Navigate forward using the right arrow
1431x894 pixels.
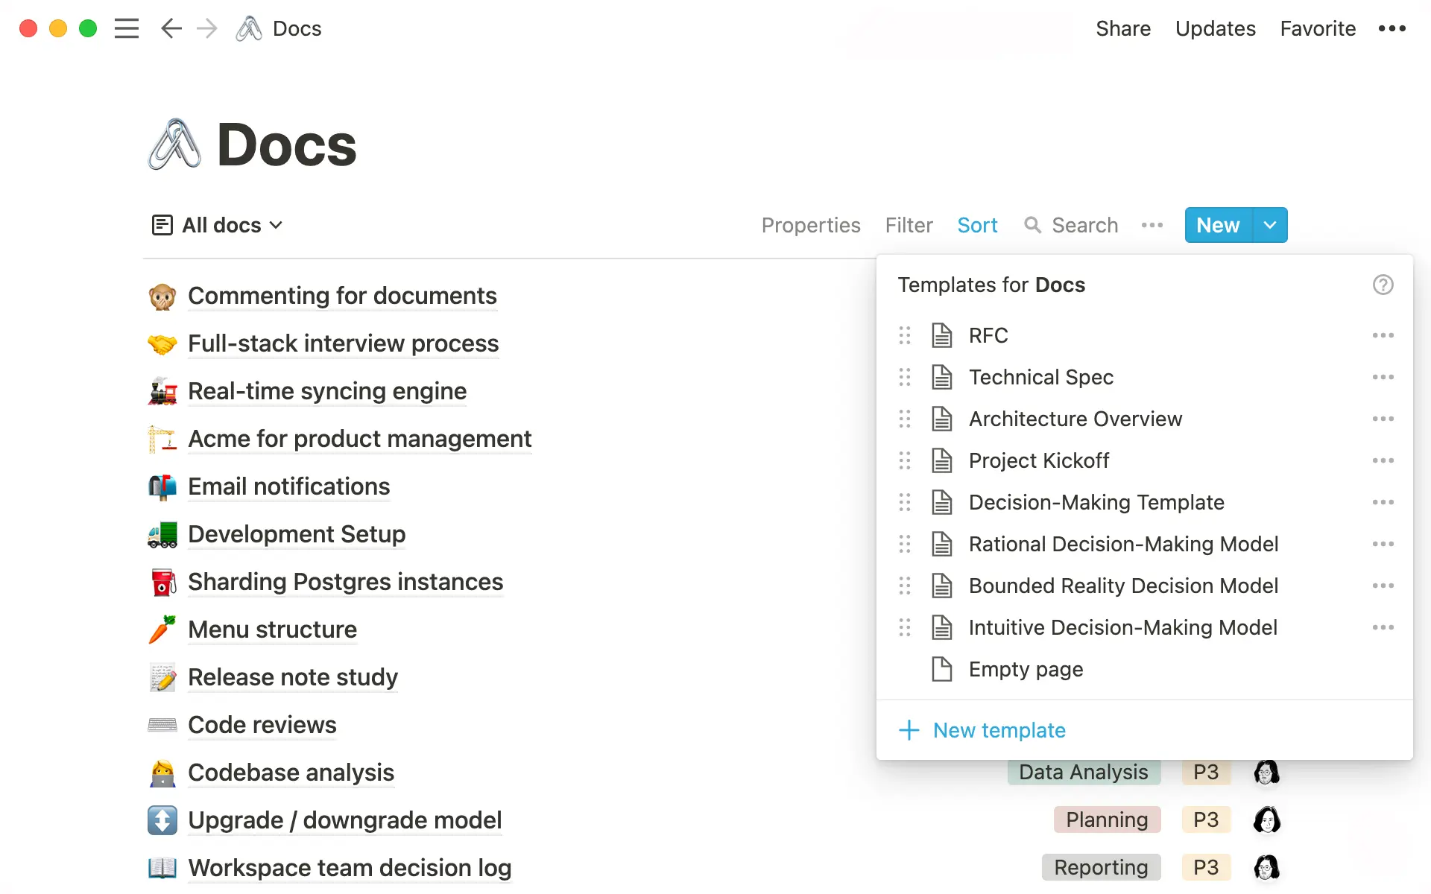pyautogui.click(x=206, y=28)
